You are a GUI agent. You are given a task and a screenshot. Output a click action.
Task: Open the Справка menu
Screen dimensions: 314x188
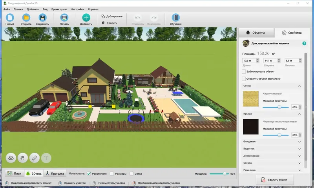coord(93,9)
